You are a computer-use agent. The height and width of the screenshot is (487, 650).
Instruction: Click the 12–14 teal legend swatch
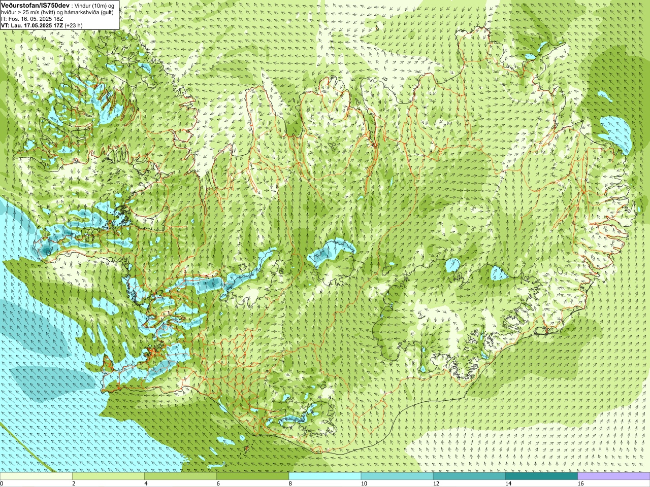[469, 476]
